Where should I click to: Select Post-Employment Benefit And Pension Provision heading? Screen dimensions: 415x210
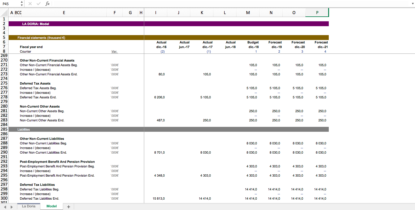pyautogui.click(x=57, y=162)
